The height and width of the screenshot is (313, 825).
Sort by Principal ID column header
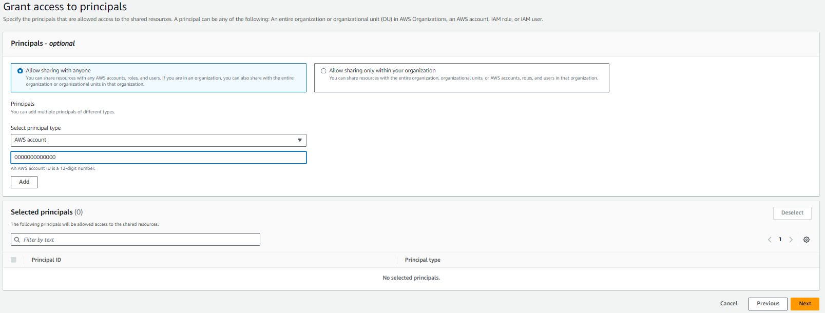[x=46, y=260]
